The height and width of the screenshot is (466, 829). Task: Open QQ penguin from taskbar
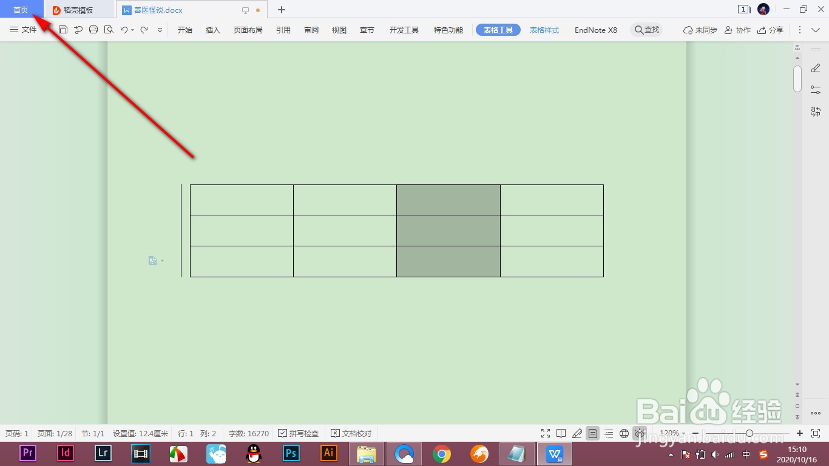click(x=254, y=453)
